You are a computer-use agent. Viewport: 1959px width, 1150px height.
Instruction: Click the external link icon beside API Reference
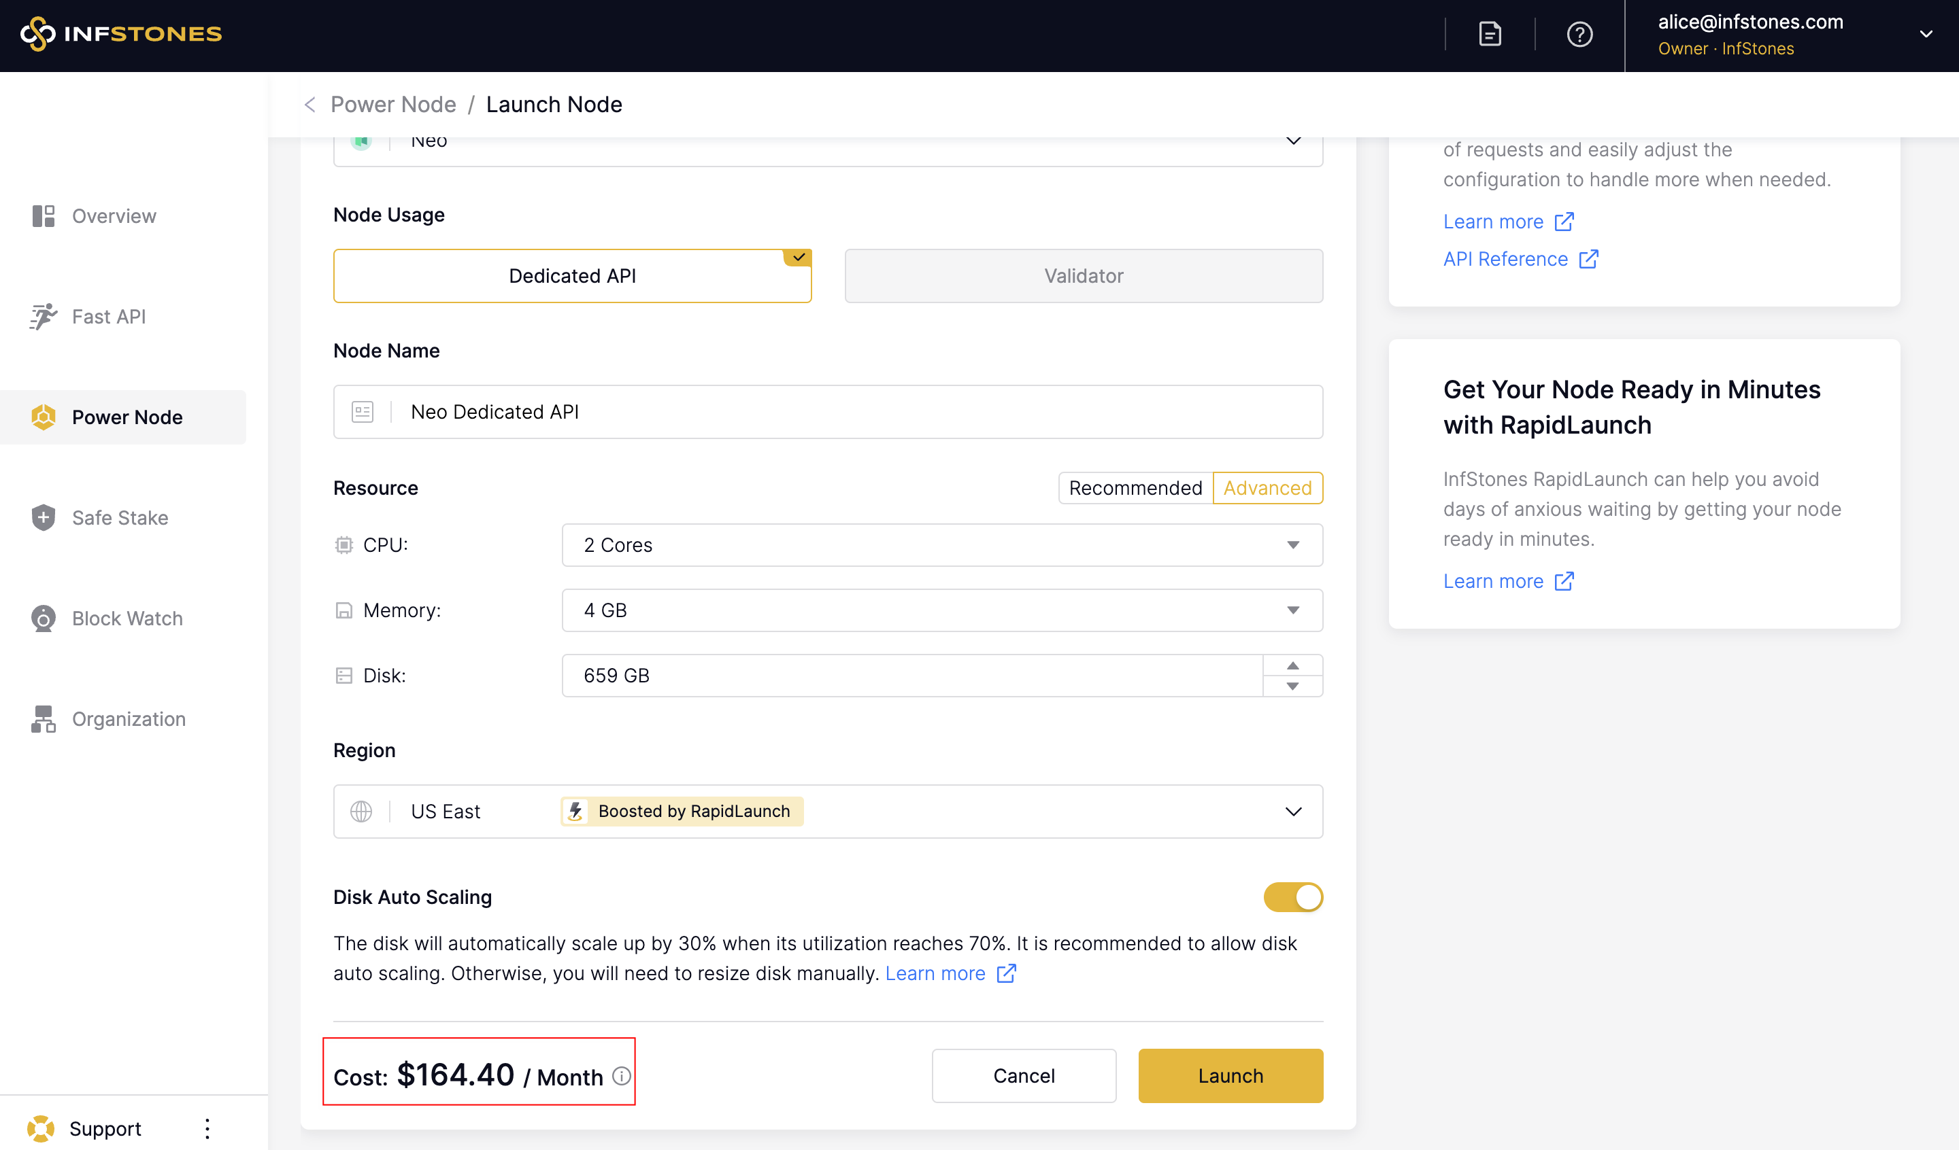click(x=1588, y=259)
